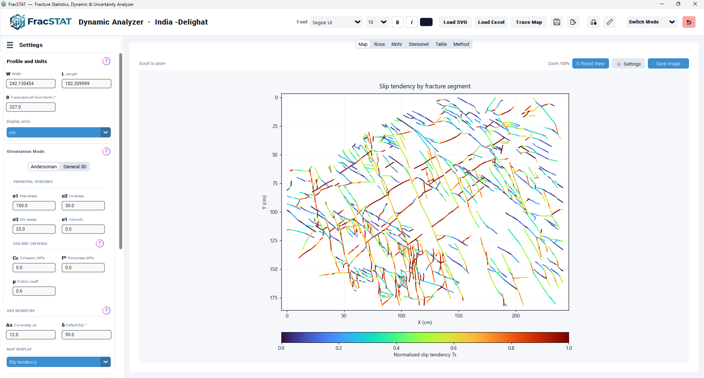Click the Curve step input field

point(31,335)
